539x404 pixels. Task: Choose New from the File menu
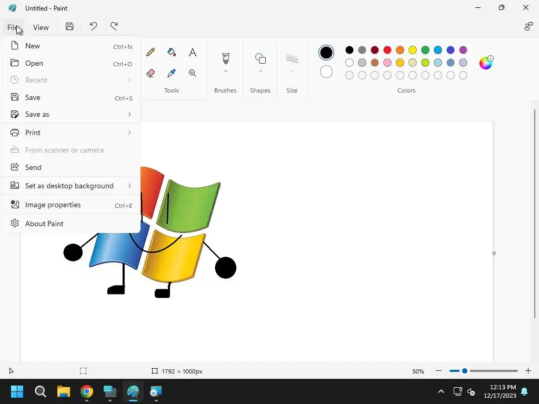[x=72, y=46]
